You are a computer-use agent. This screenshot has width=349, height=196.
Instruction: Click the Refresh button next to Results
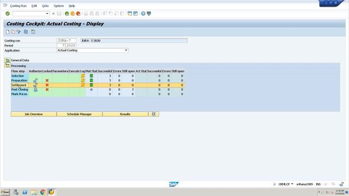tap(154, 114)
